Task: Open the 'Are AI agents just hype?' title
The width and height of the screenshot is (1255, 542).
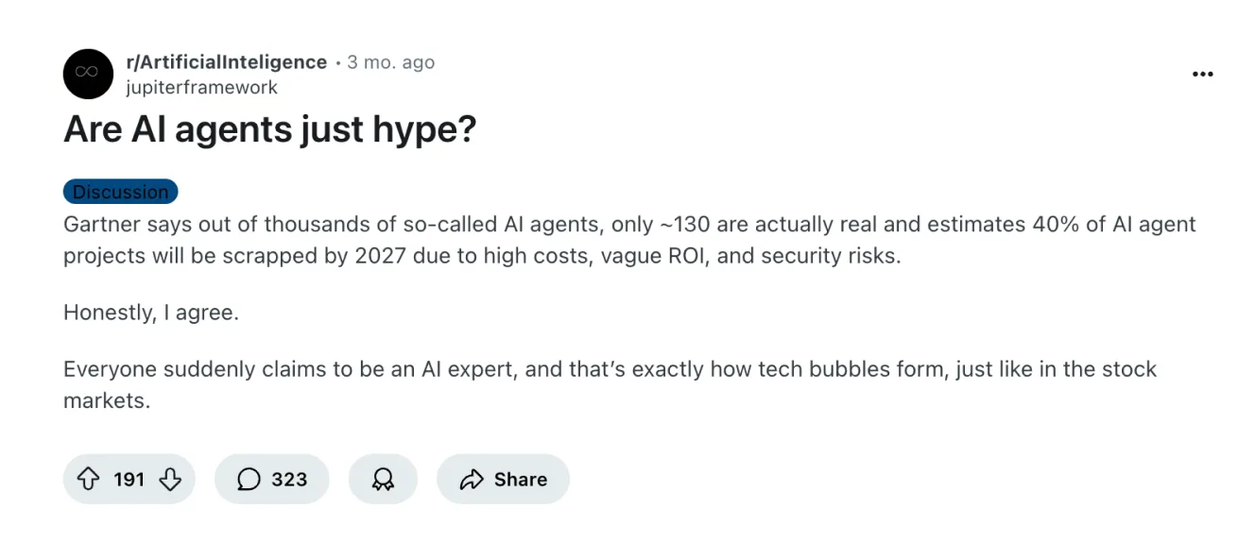Action: pos(269,129)
